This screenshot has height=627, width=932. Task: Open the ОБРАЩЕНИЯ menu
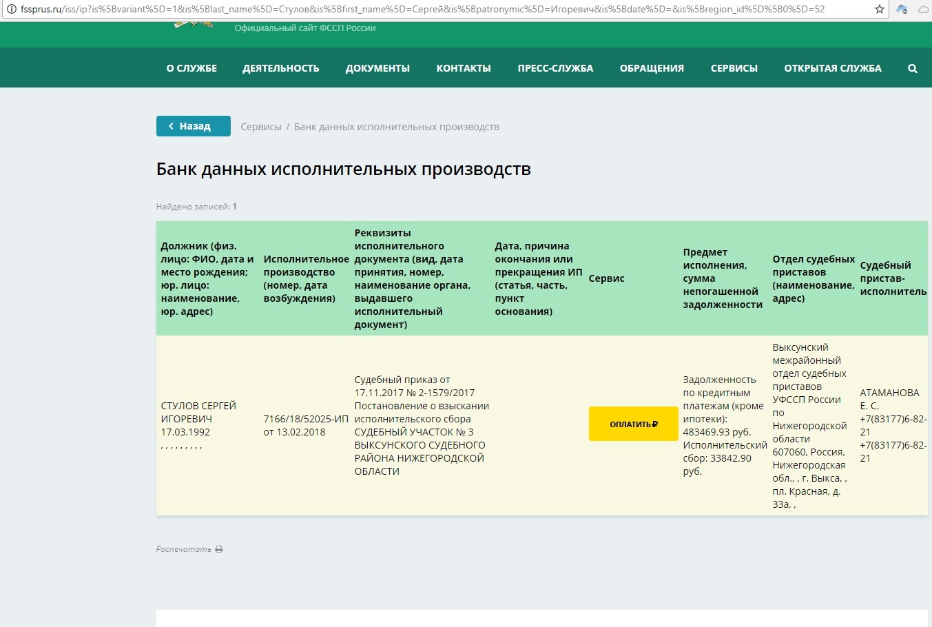click(x=652, y=68)
